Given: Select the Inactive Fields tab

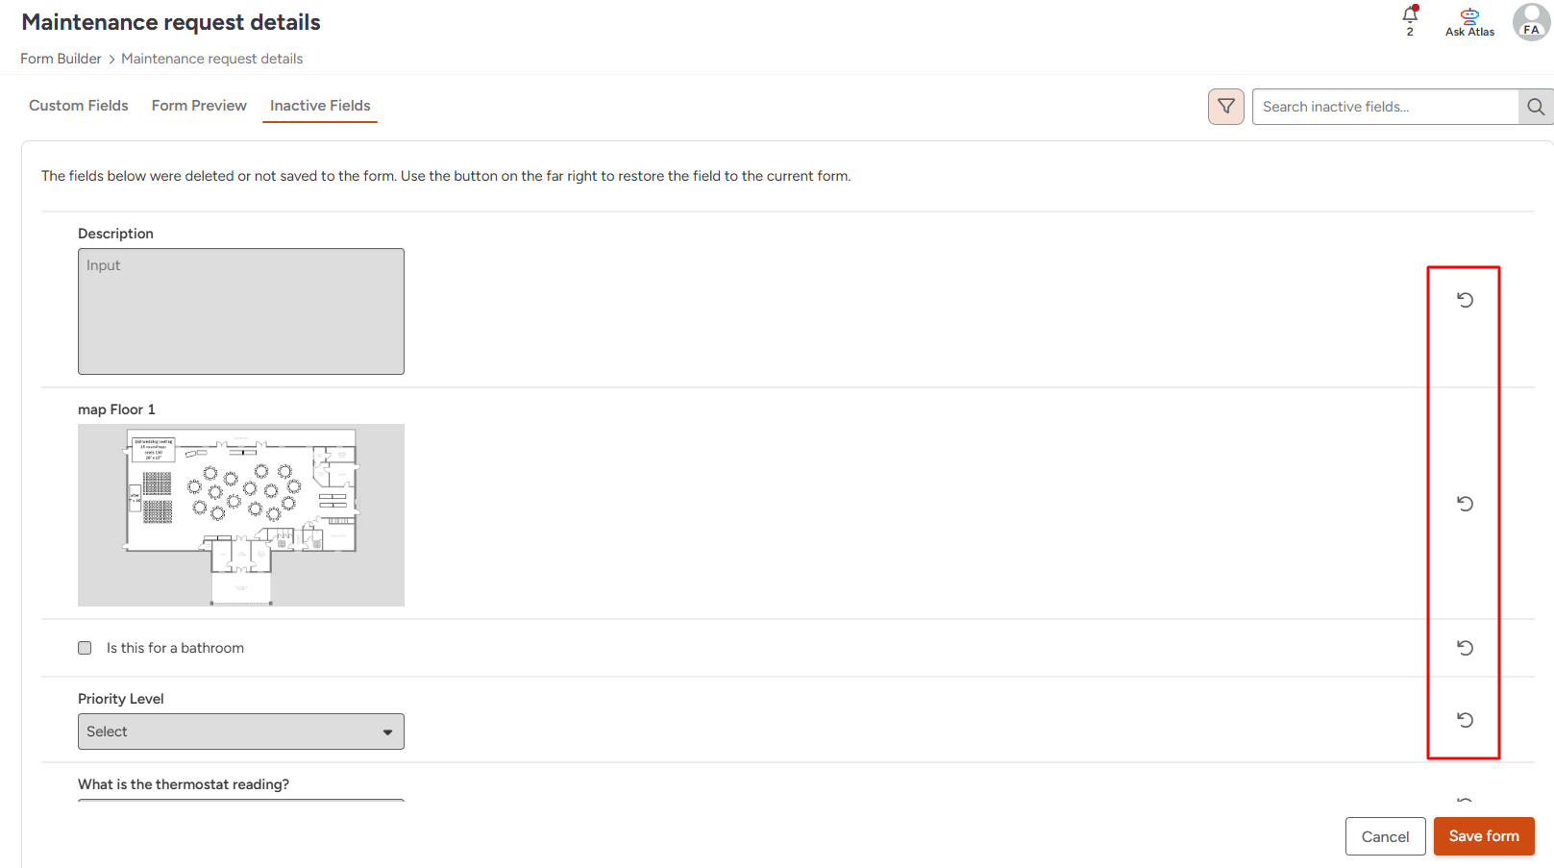Looking at the screenshot, I should pos(320,106).
